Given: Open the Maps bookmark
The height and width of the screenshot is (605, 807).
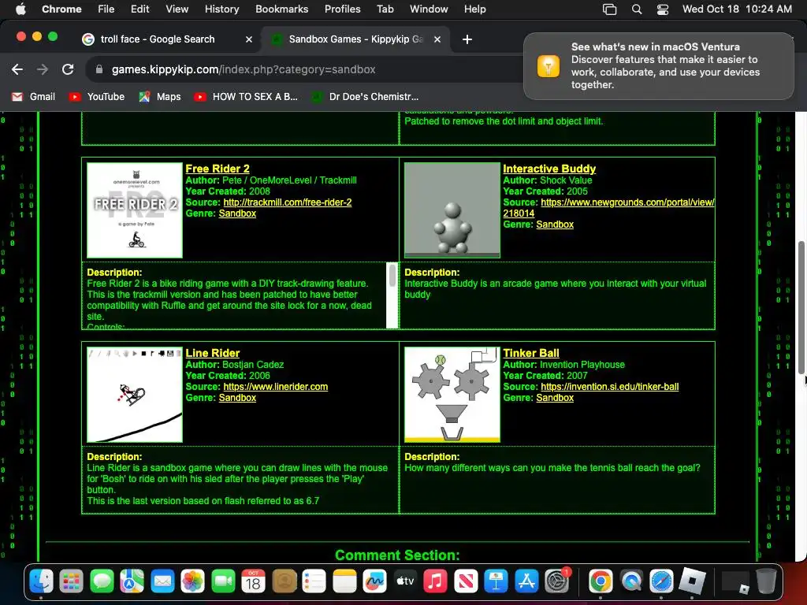Looking at the screenshot, I should (x=159, y=97).
